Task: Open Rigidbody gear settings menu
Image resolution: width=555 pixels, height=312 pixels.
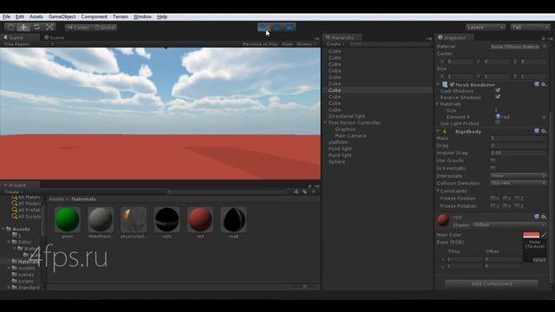Action: (x=544, y=131)
